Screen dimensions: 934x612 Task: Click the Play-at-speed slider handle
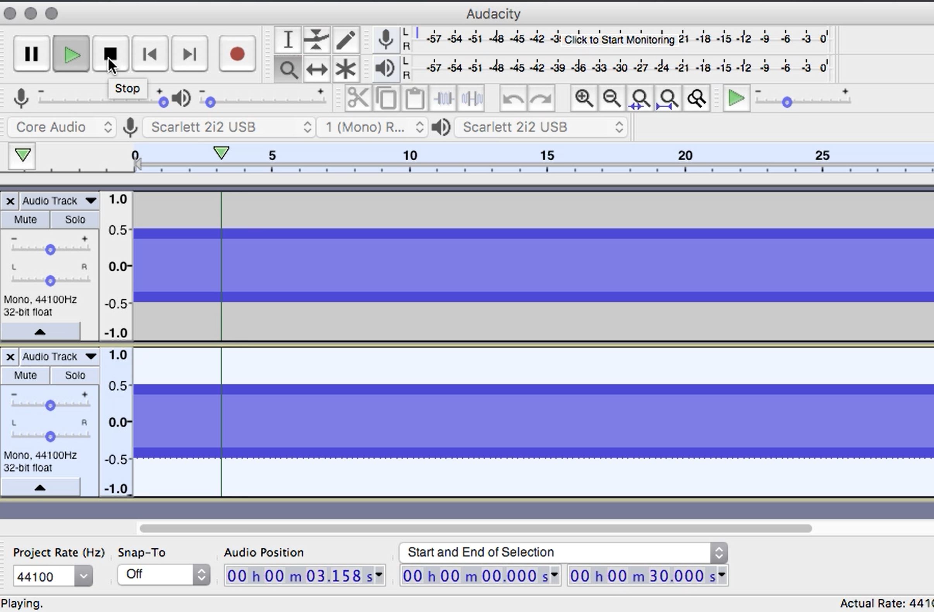[x=786, y=103]
